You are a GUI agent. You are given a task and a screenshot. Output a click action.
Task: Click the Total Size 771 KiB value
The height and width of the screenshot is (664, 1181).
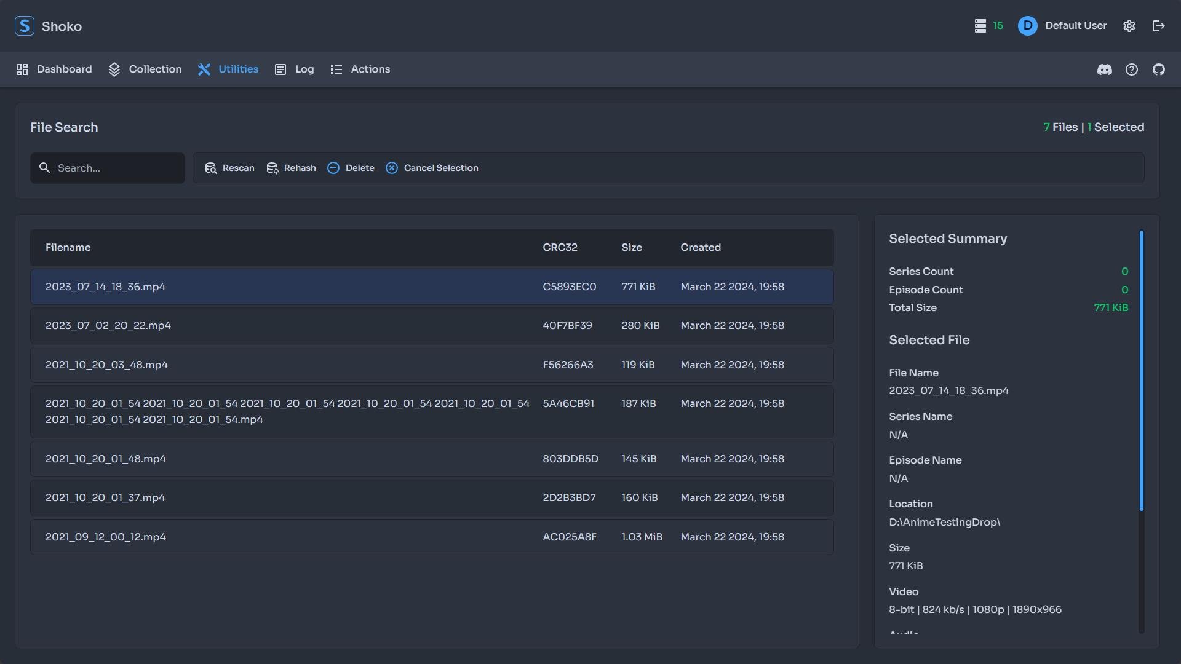[1111, 308]
